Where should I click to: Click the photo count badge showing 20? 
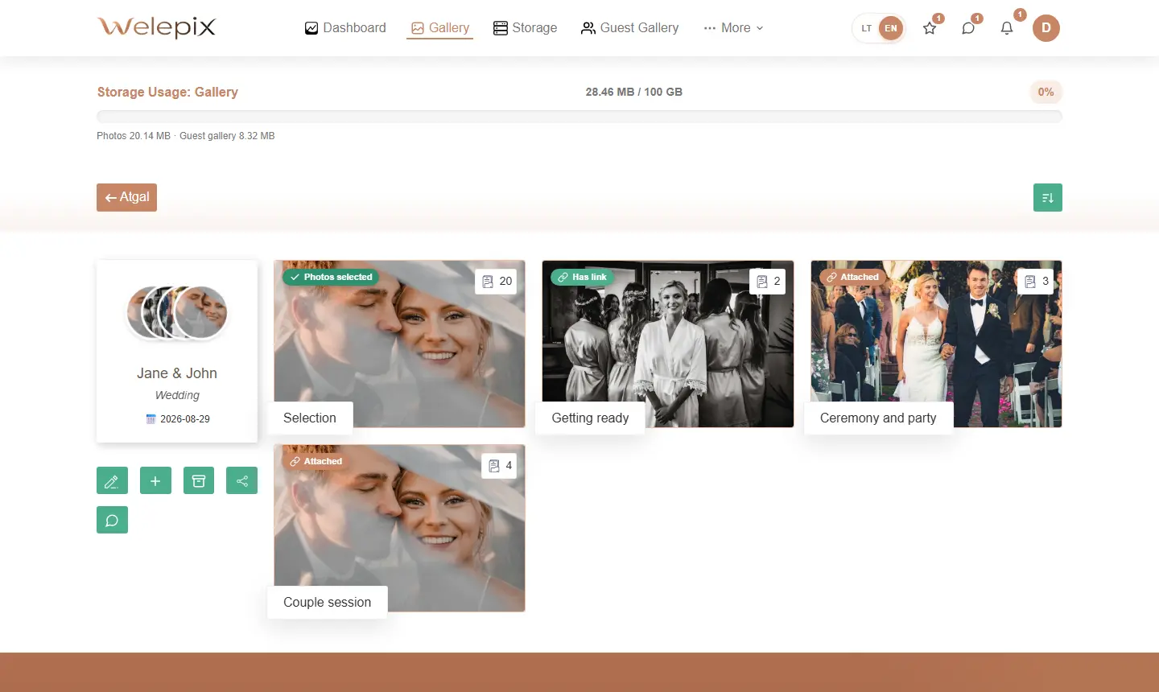pos(497,282)
